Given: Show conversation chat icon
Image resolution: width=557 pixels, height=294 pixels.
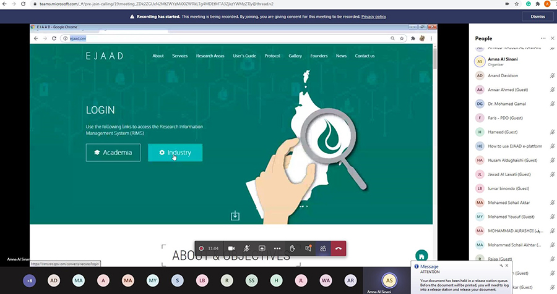Looking at the screenshot, I should click(308, 248).
